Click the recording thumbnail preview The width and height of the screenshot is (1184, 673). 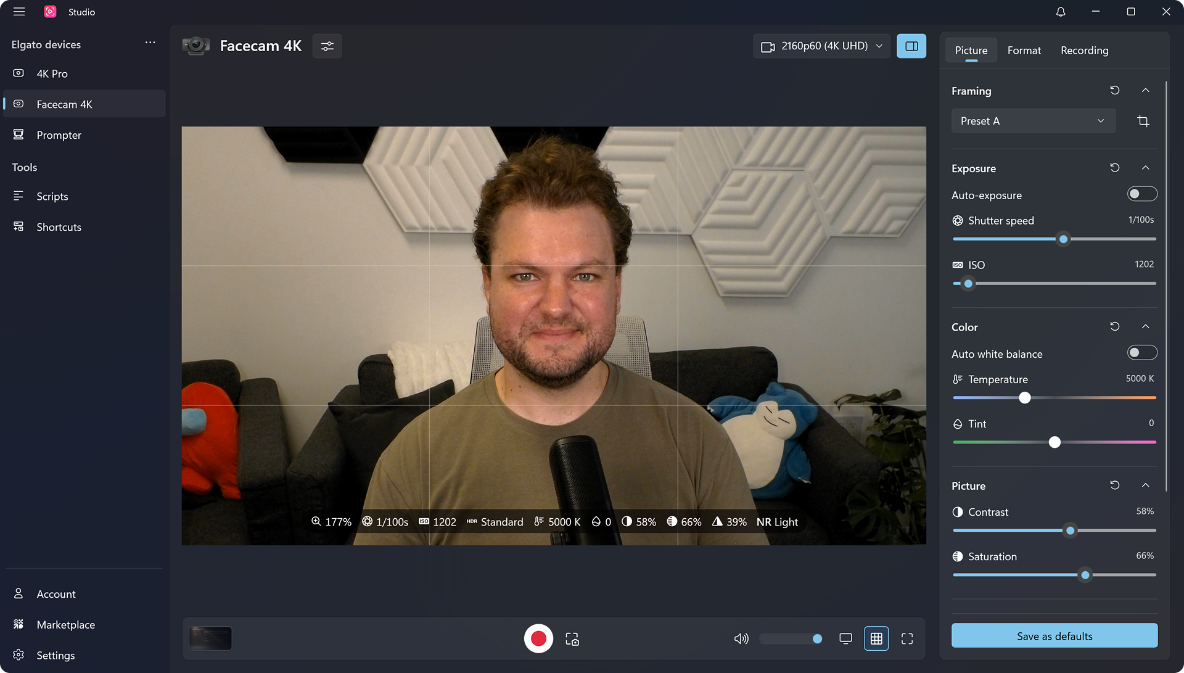(210, 638)
